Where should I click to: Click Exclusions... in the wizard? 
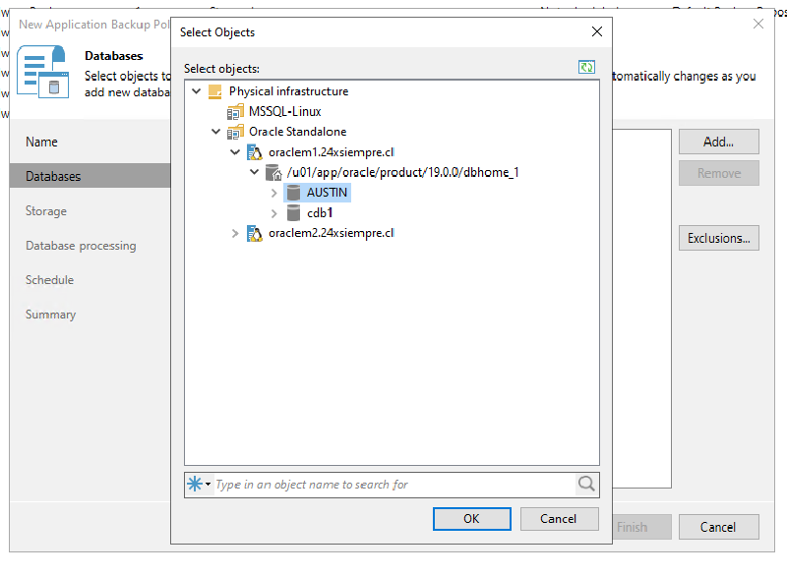click(719, 238)
